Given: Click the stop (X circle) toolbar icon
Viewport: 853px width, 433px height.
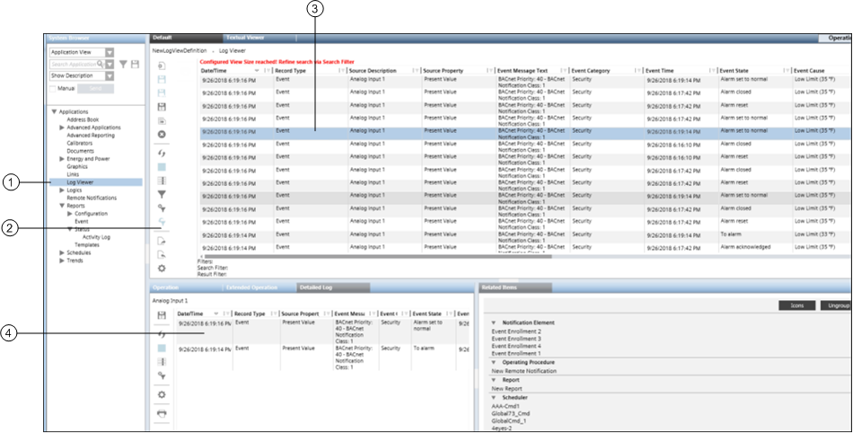Looking at the screenshot, I should click(162, 134).
